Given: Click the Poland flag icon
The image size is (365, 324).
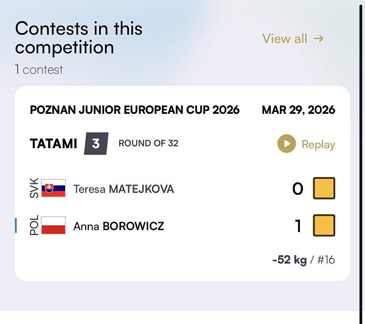Looking at the screenshot, I should pos(54,226).
